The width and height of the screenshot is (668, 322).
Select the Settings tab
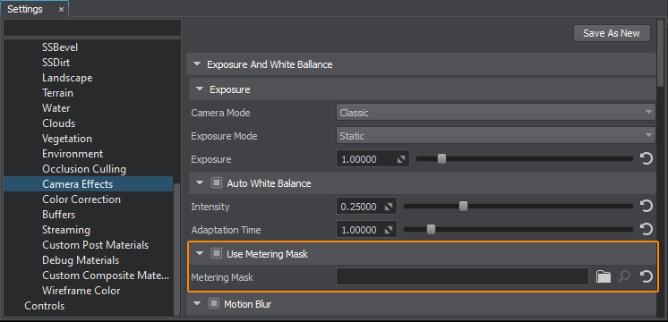tap(25, 9)
